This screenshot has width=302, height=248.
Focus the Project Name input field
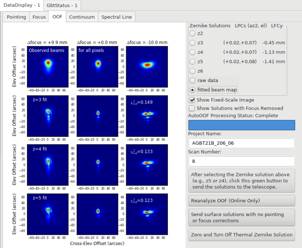[241, 143]
